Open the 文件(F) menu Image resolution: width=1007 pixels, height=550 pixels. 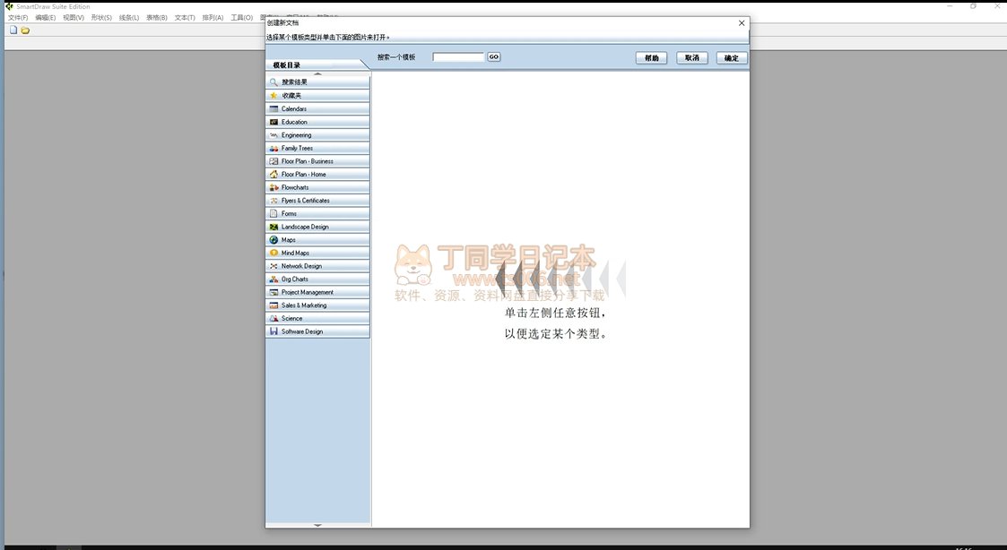[x=18, y=17]
